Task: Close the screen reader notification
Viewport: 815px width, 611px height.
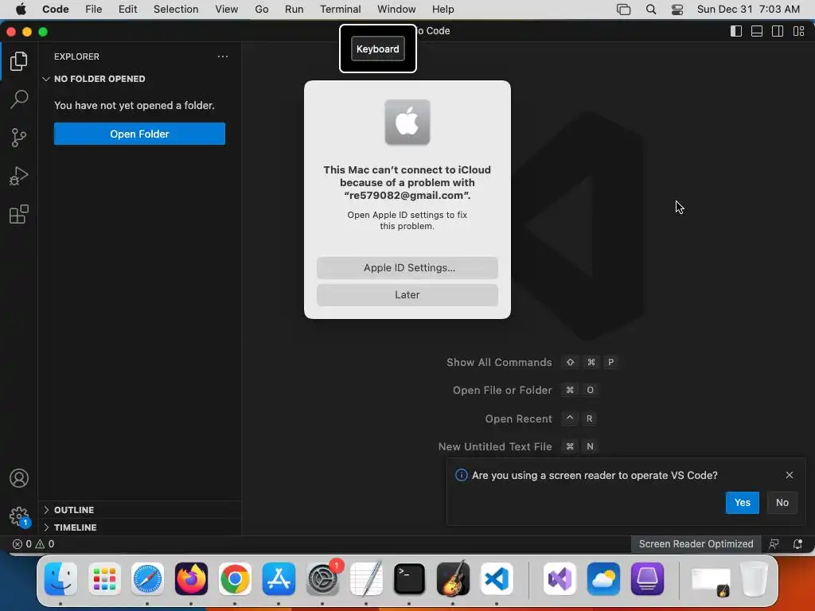Action: pyautogui.click(x=790, y=475)
